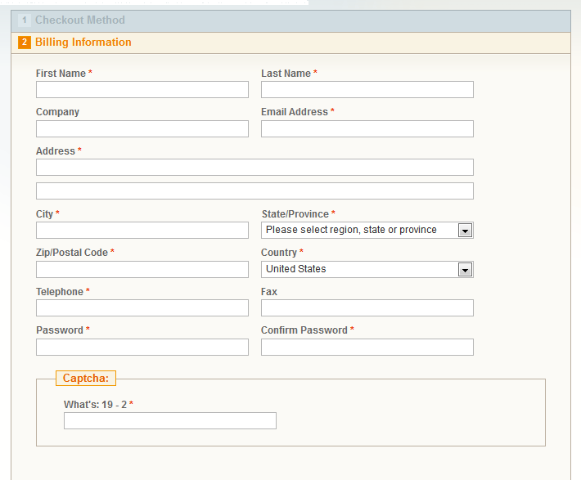581x480 pixels.
Task: Click the Confirm Password input box
Action: point(367,347)
